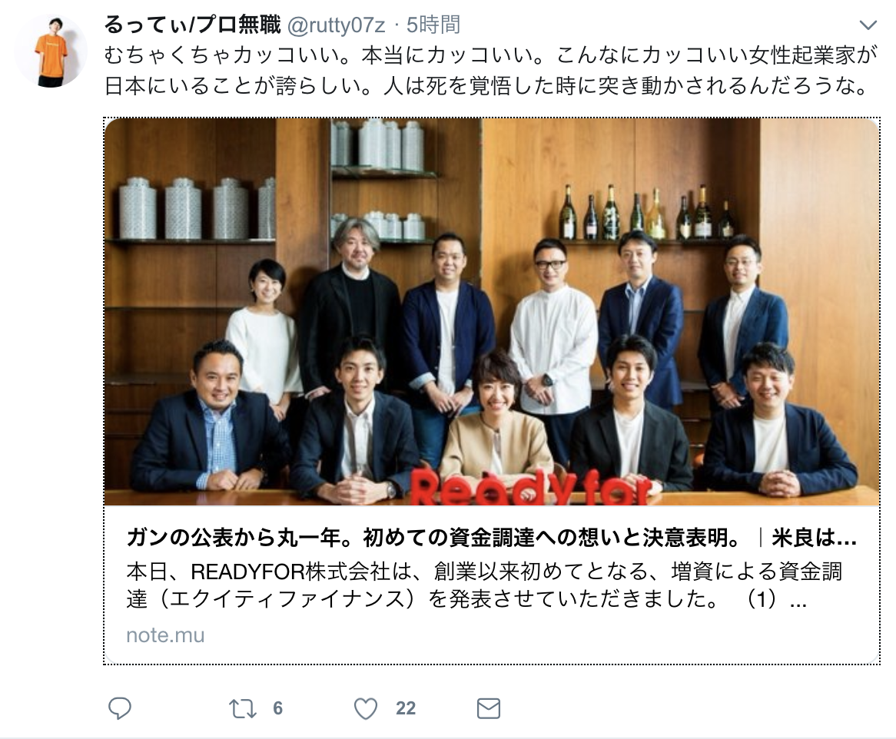Click the retweet count 6
Viewport: 896px width, 739px height.
[x=277, y=709]
